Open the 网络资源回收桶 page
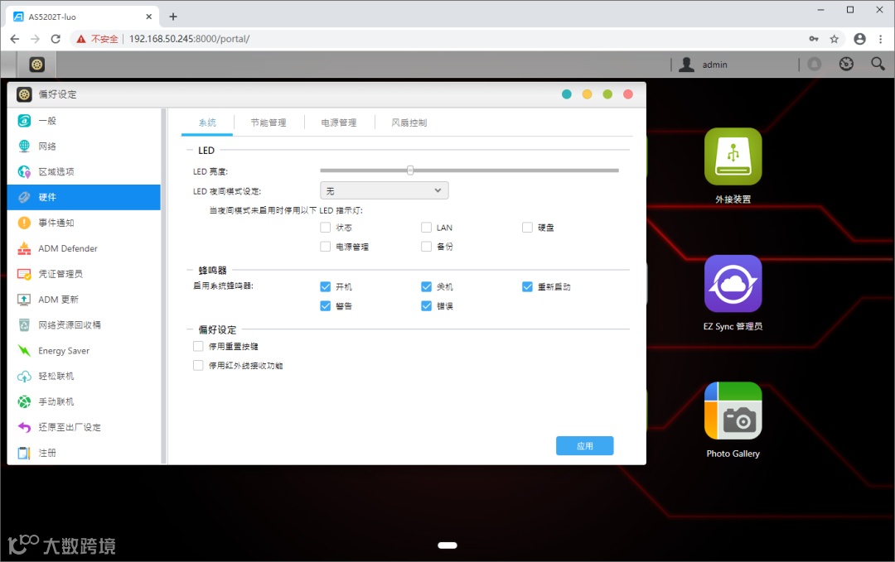Image resolution: width=895 pixels, height=562 pixels. pyautogui.click(x=72, y=324)
